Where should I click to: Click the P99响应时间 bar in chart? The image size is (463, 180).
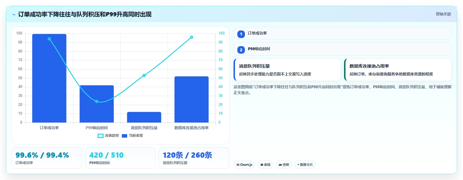coord(97,104)
